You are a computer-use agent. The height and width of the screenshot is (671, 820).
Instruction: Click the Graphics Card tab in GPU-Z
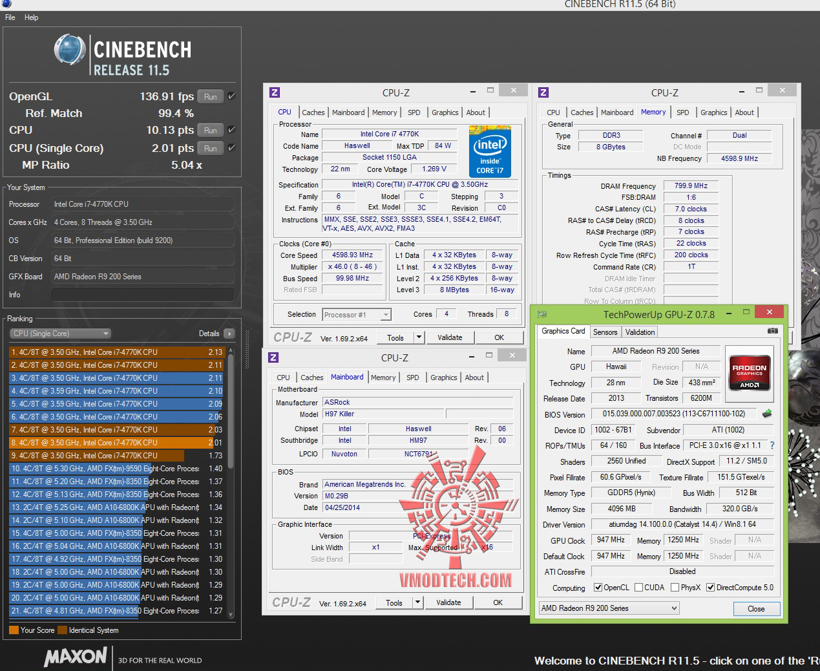563,331
